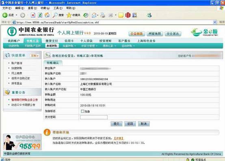Image resolution: width=225 pixels, height=161 pixels.
Task: Open the 收藏(A) menu
Action: click(x=45, y=8)
